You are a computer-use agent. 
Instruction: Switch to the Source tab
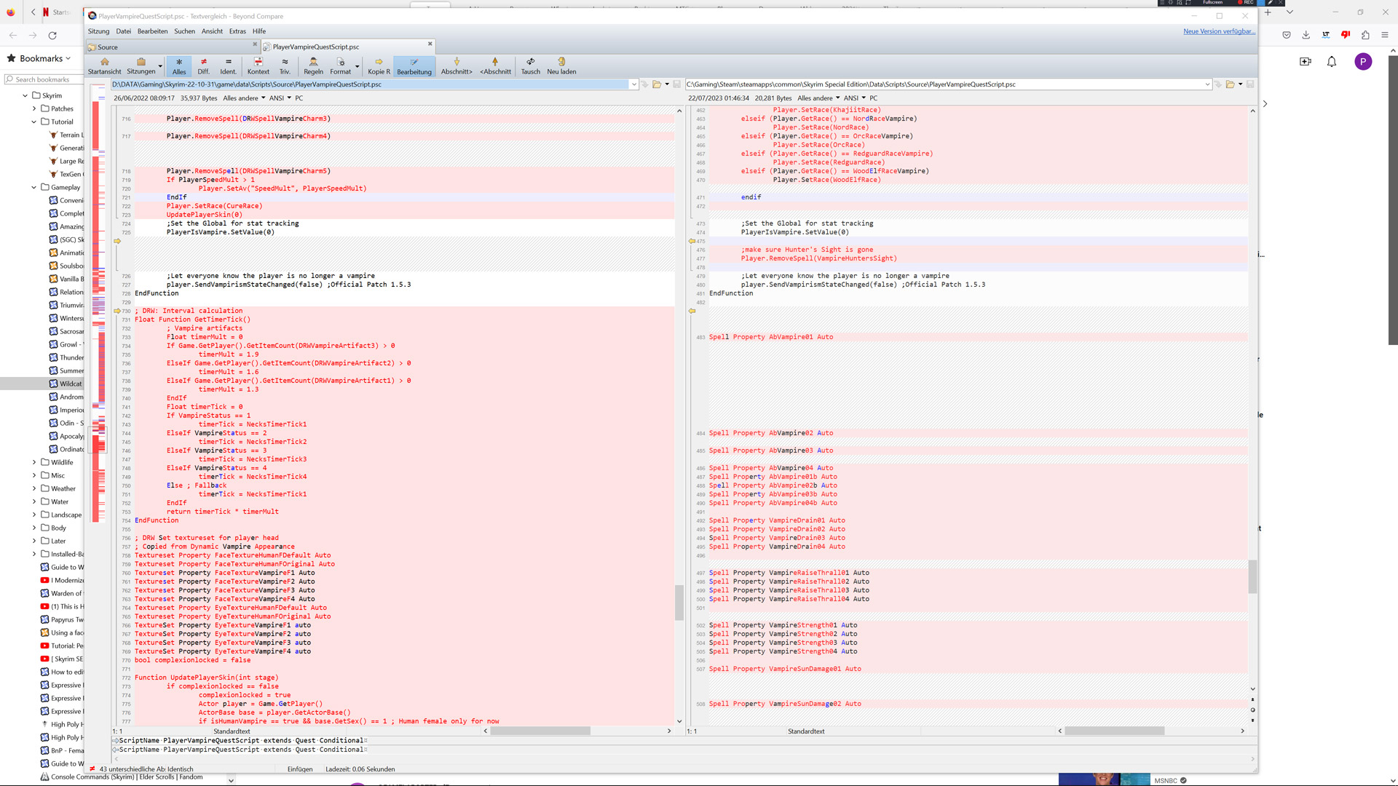pyautogui.click(x=108, y=47)
